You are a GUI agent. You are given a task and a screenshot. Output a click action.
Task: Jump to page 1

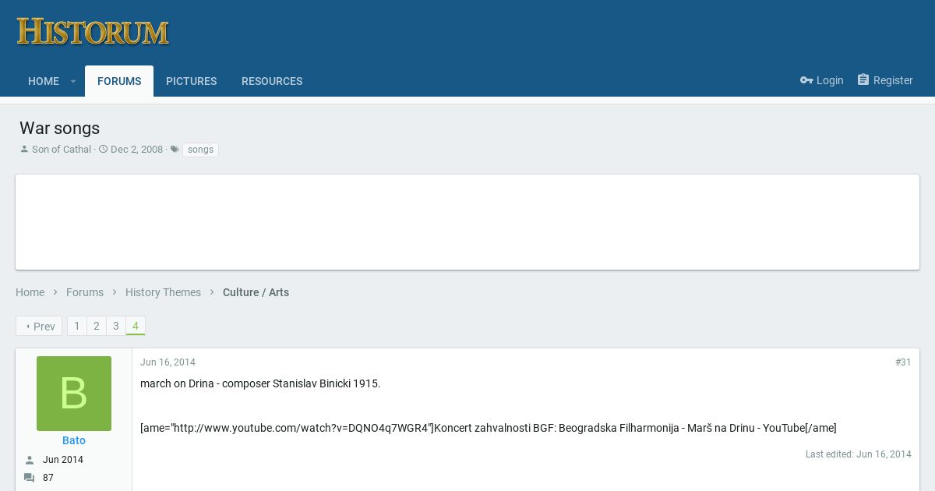[76, 326]
